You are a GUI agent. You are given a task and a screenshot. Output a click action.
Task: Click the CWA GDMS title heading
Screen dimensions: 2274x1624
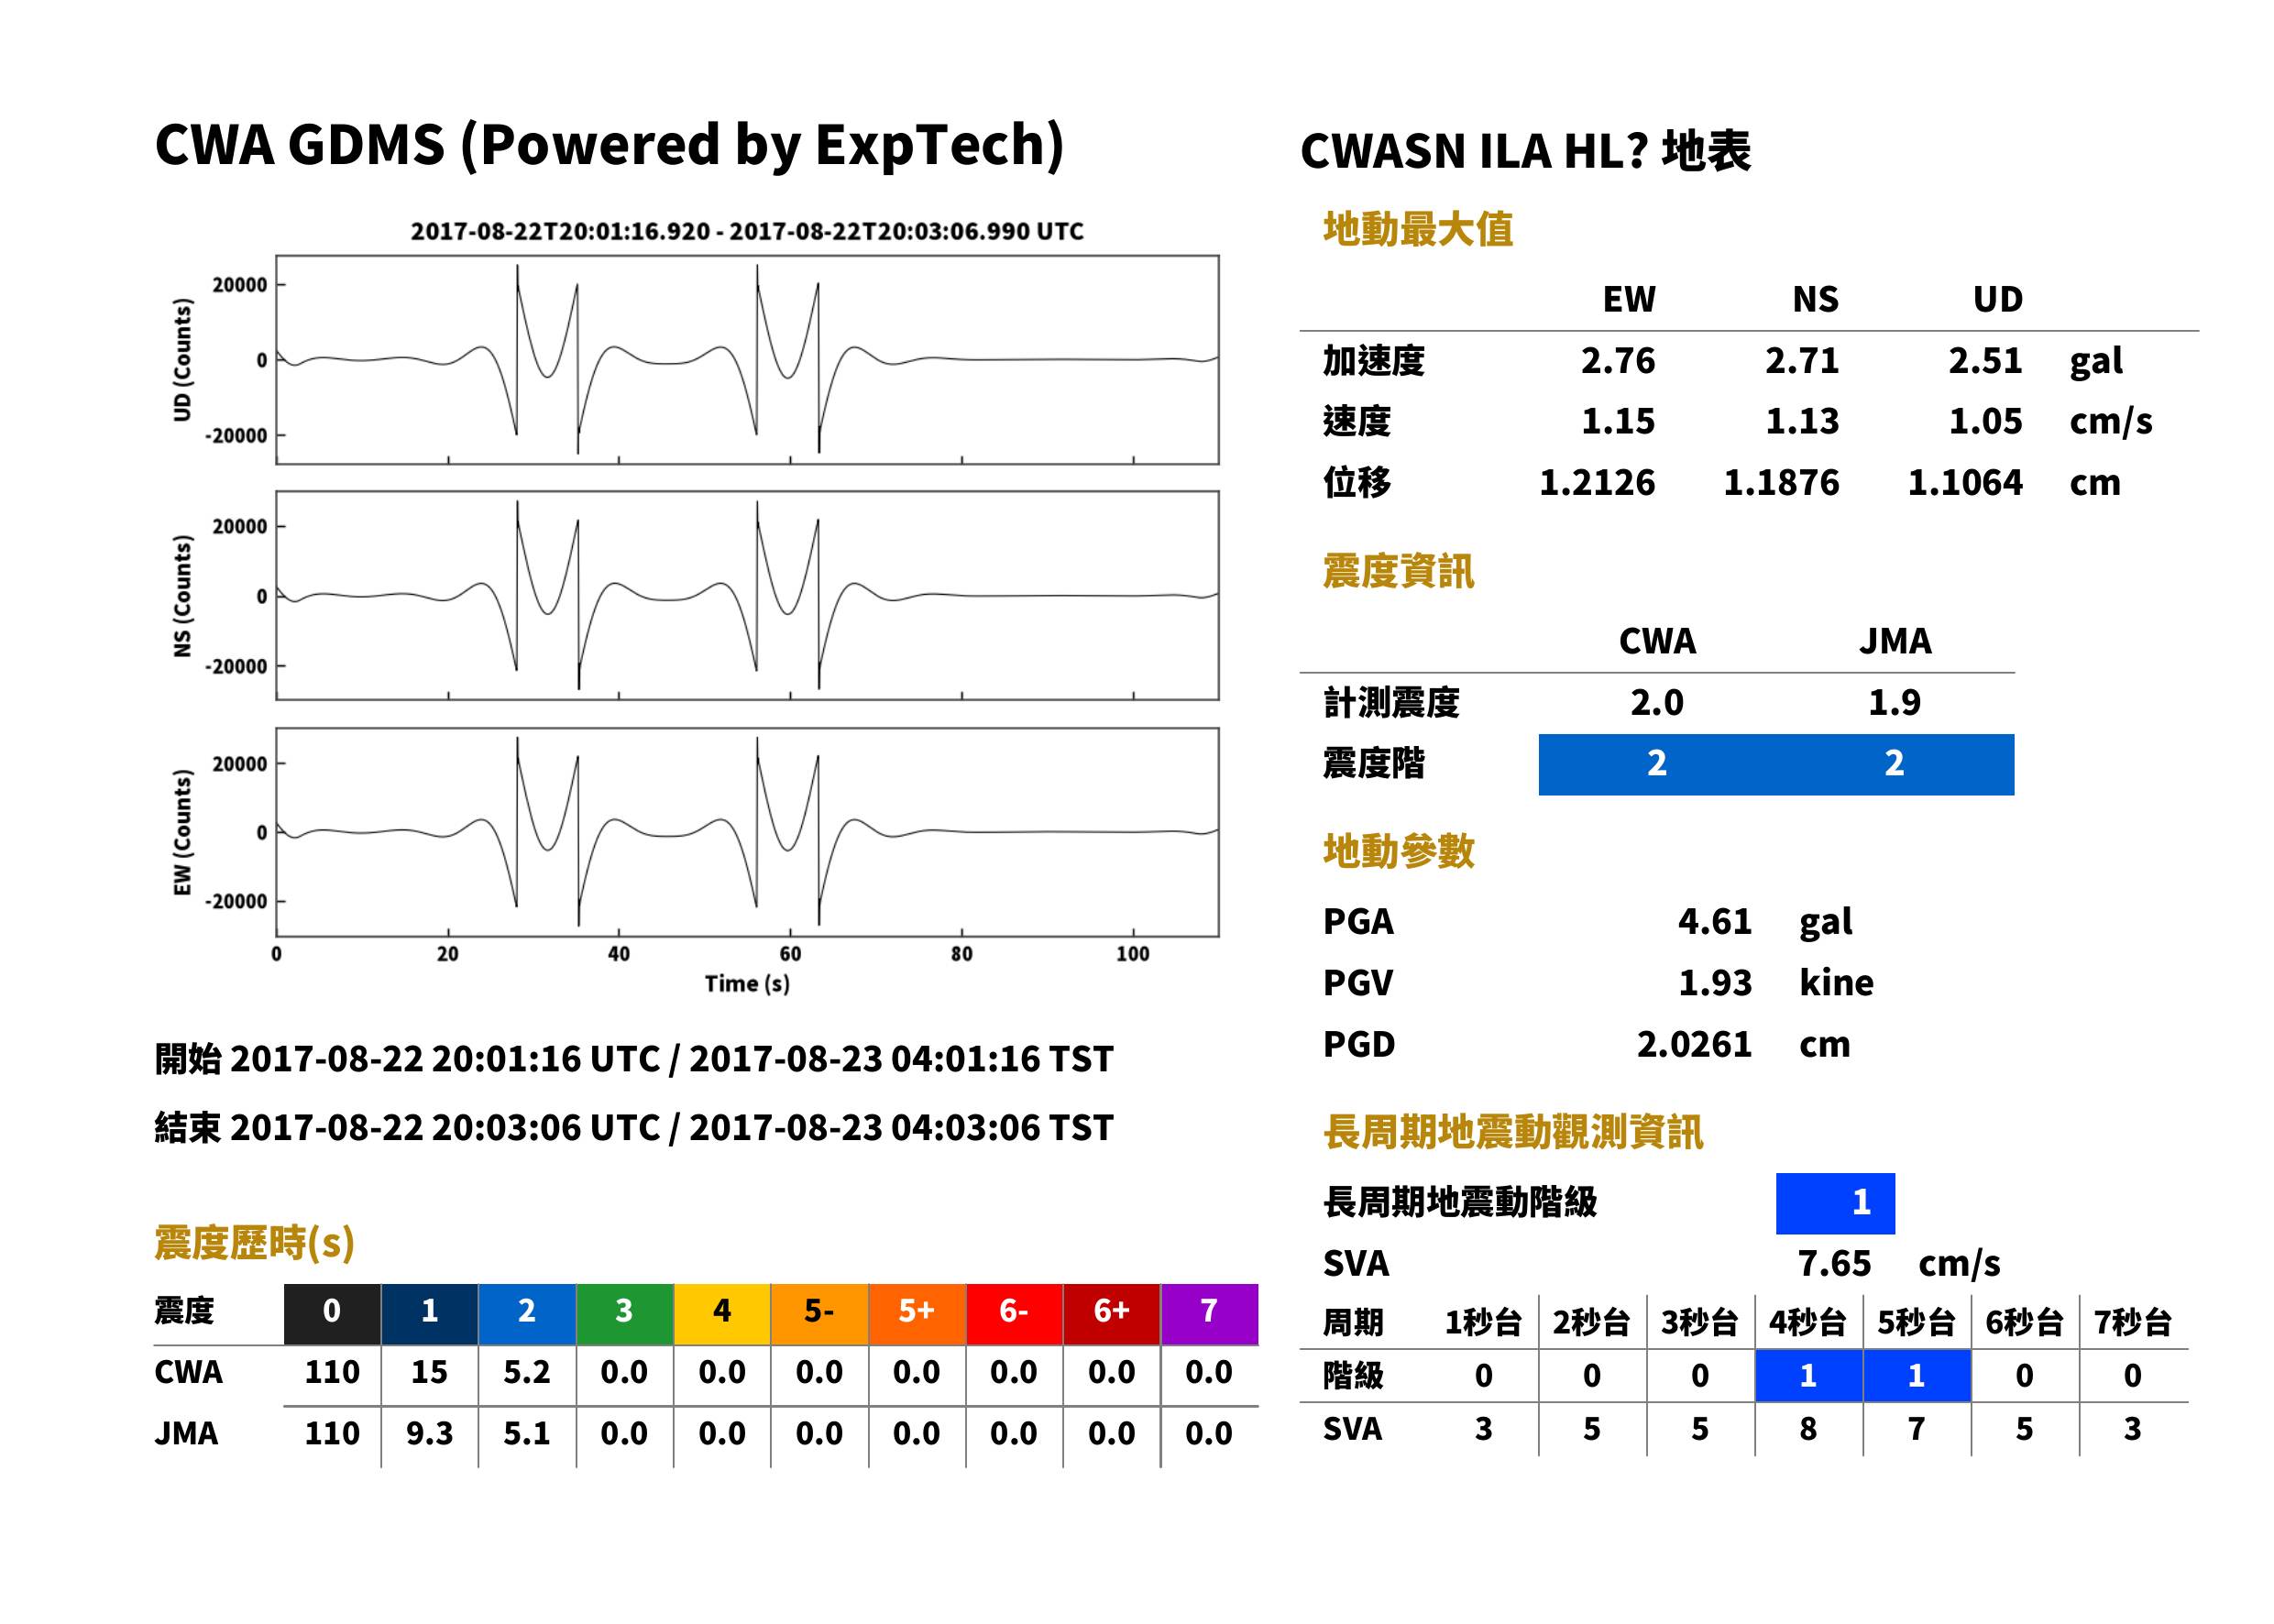pyautogui.click(x=609, y=145)
